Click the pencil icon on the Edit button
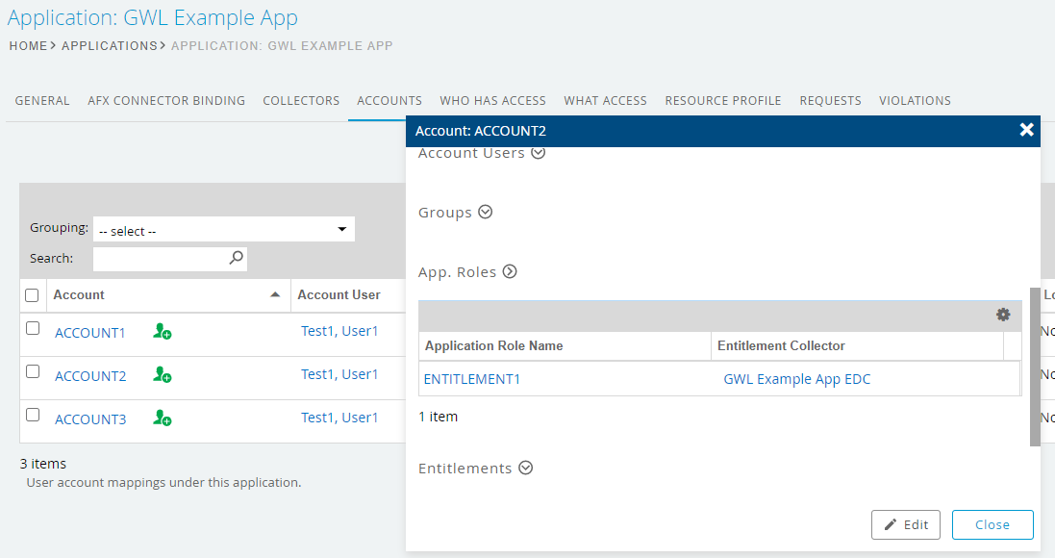The width and height of the screenshot is (1055, 558). pyautogui.click(x=892, y=524)
